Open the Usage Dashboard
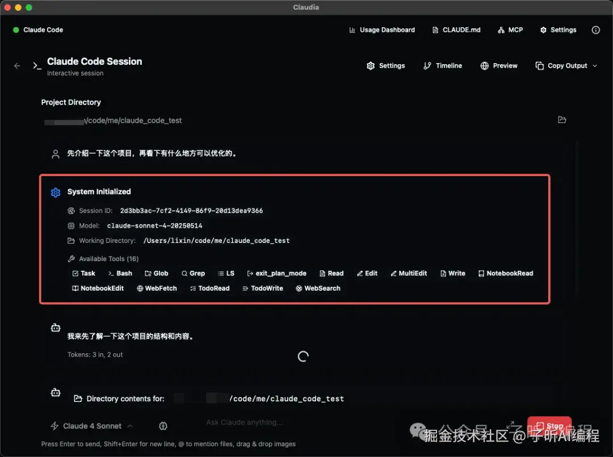Viewport: 613px width, 457px height. tap(381, 30)
